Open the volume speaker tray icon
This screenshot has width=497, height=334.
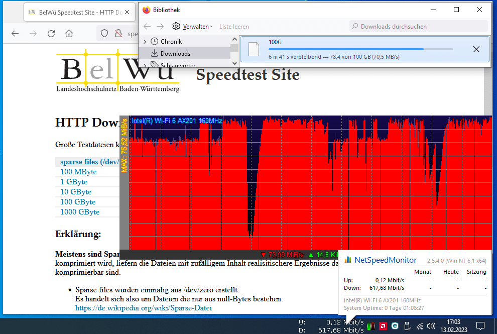point(431,326)
